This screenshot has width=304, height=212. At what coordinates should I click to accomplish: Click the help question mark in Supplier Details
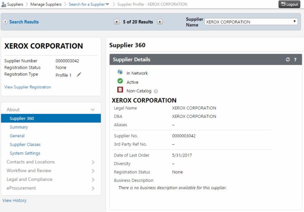(x=295, y=60)
